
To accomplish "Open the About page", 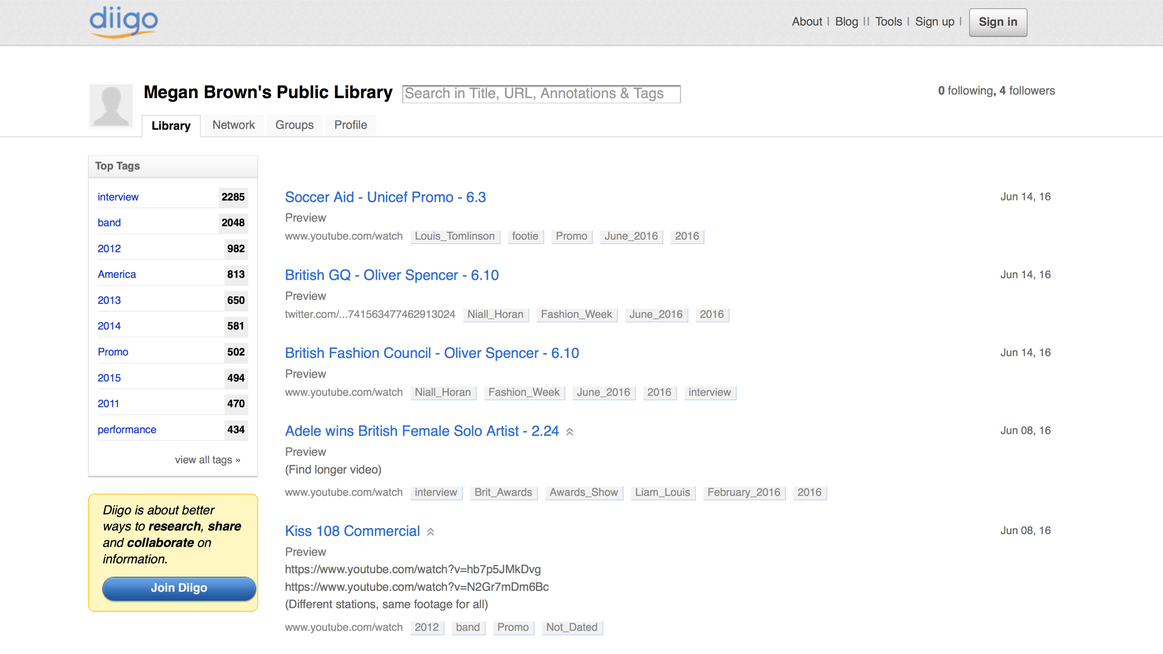I will [807, 22].
